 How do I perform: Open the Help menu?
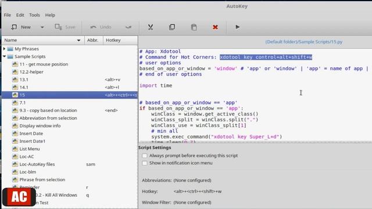(50, 15)
